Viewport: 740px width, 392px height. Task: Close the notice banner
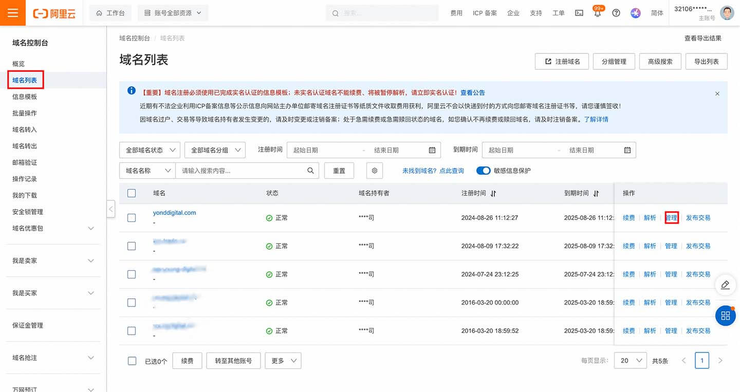click(717, 94)
